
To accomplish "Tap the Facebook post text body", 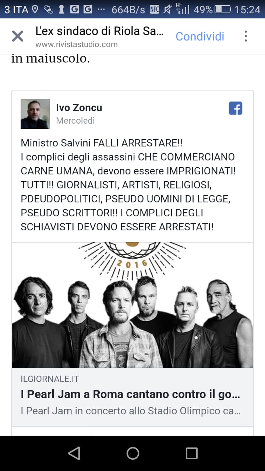I will [x=128, y=185].
